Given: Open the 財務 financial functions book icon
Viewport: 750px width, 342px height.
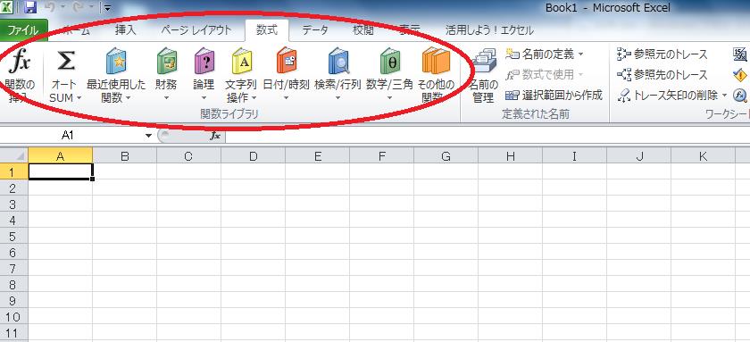Looking at the screenshot, I should point(166,62).
